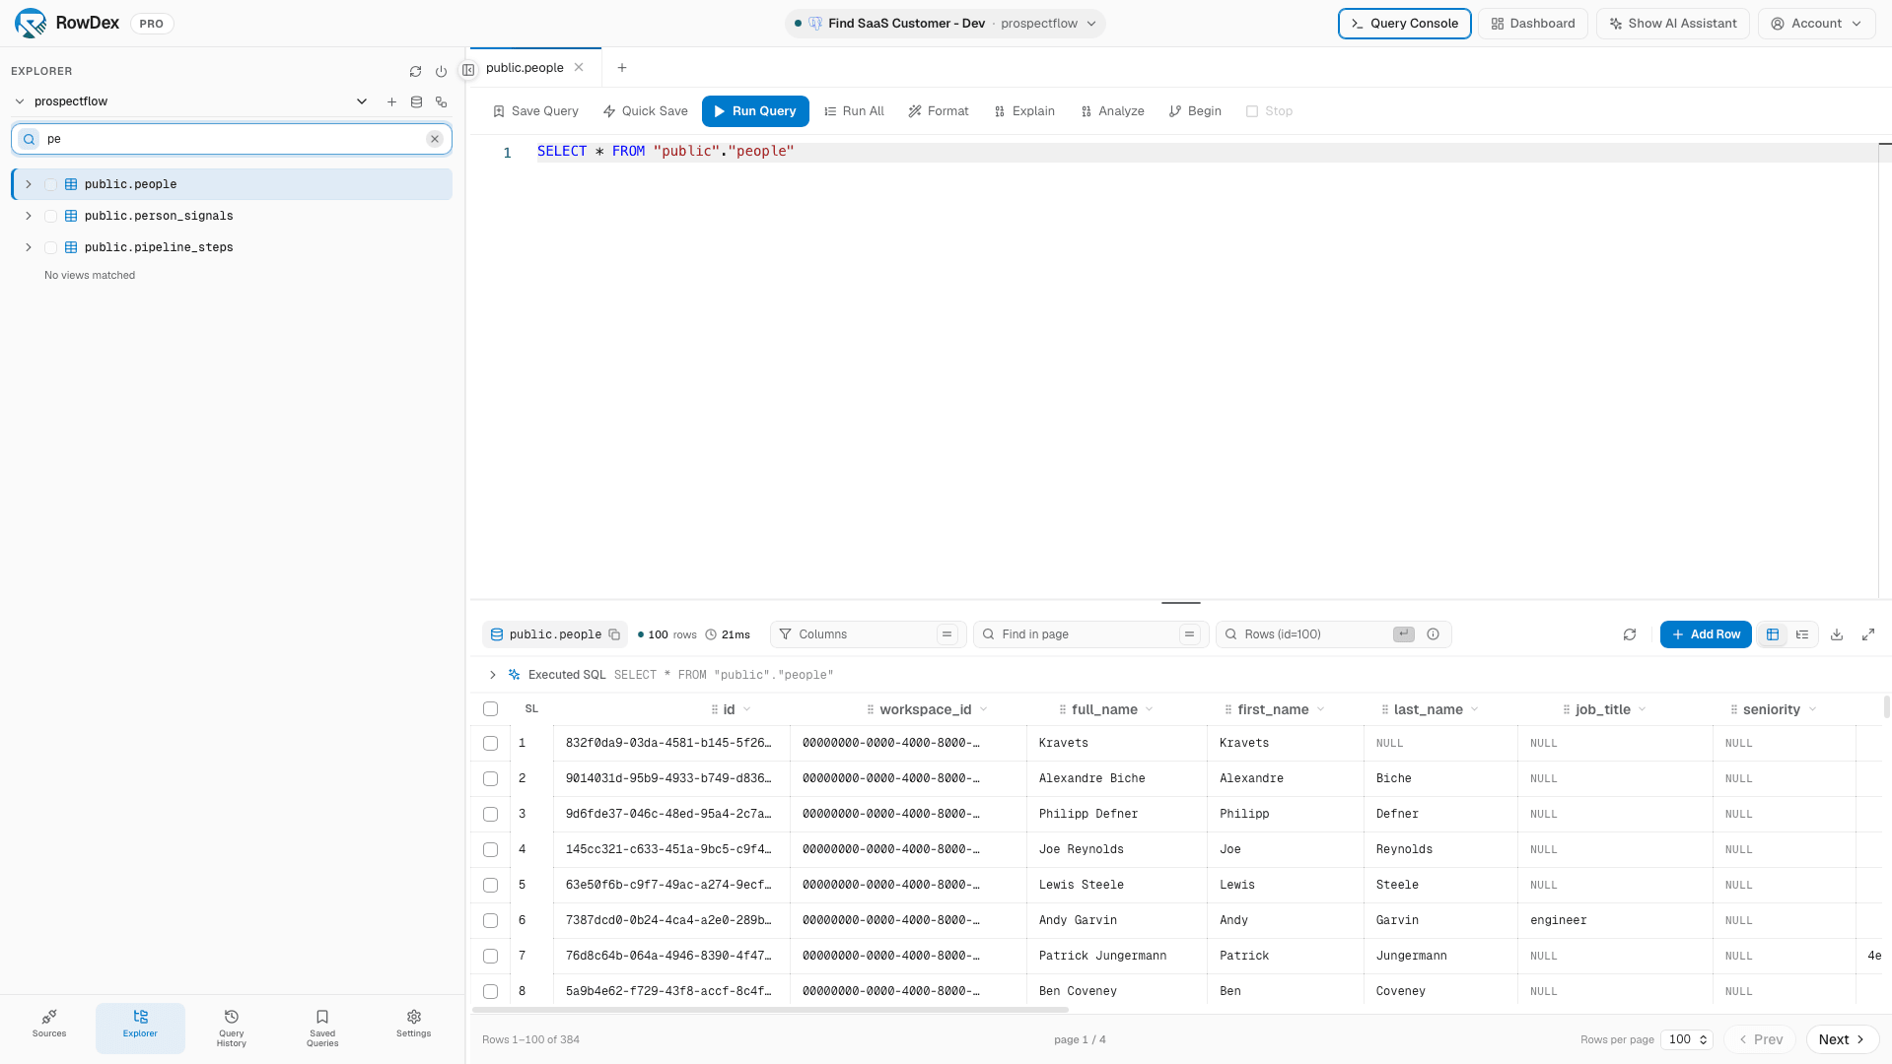This screenshot has height=1064, width=1892.
Task: Click the AI sparkle icon beside Executed SQL
Action: pyautogui.click(x=514, y=675)
